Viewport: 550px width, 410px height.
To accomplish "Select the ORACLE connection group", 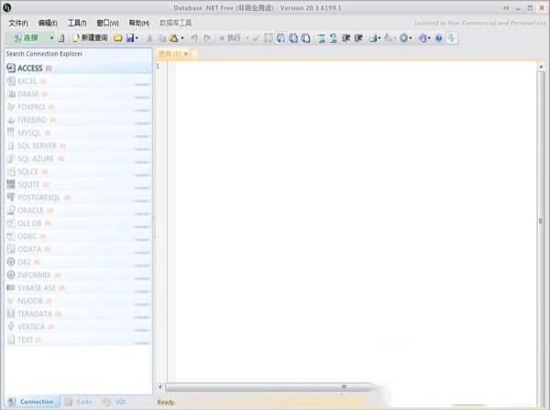I will pos(79,210).
